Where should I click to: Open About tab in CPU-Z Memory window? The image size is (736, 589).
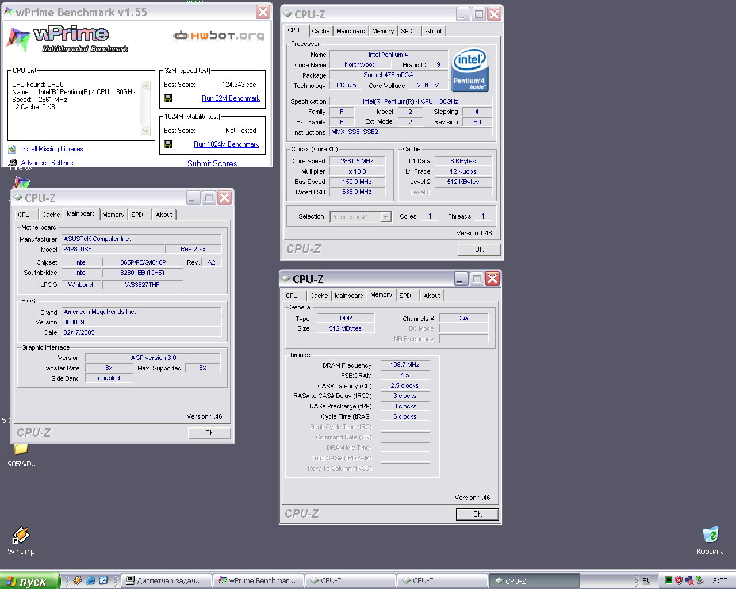click(x=432, y=296)
